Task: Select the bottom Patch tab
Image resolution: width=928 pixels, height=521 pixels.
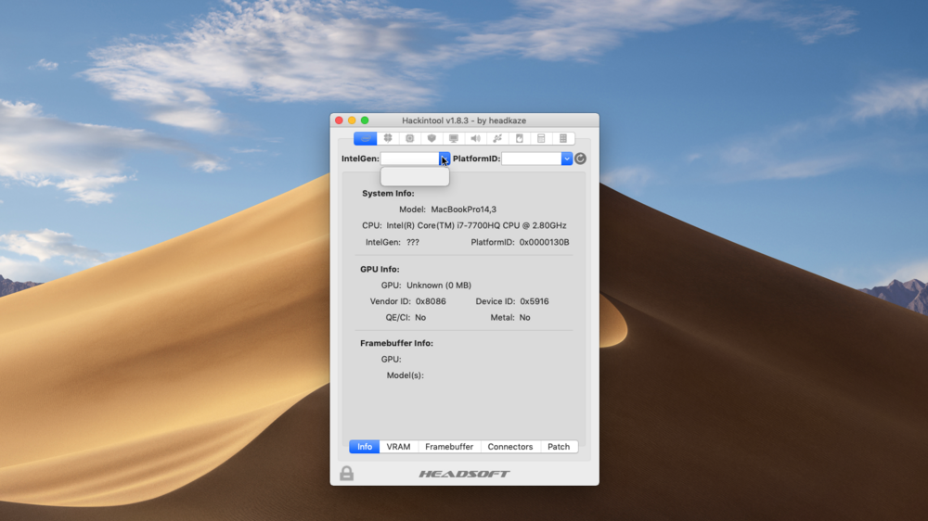Action: pyautogui.click(x=559, y=447)
